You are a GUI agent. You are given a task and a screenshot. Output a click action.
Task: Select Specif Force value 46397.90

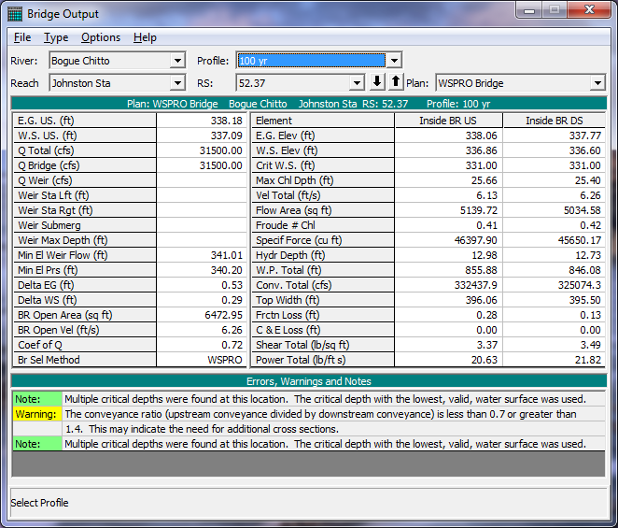click(448, 240)
